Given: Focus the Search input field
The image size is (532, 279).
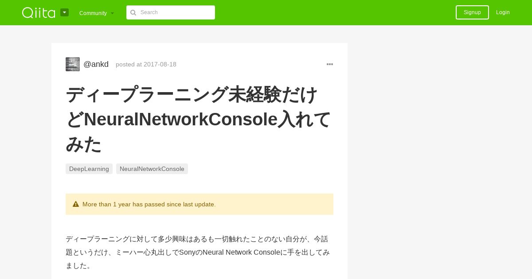Looking at the screenshot, I should pos(171,12).
